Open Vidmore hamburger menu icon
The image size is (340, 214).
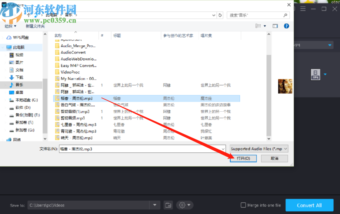303,9
